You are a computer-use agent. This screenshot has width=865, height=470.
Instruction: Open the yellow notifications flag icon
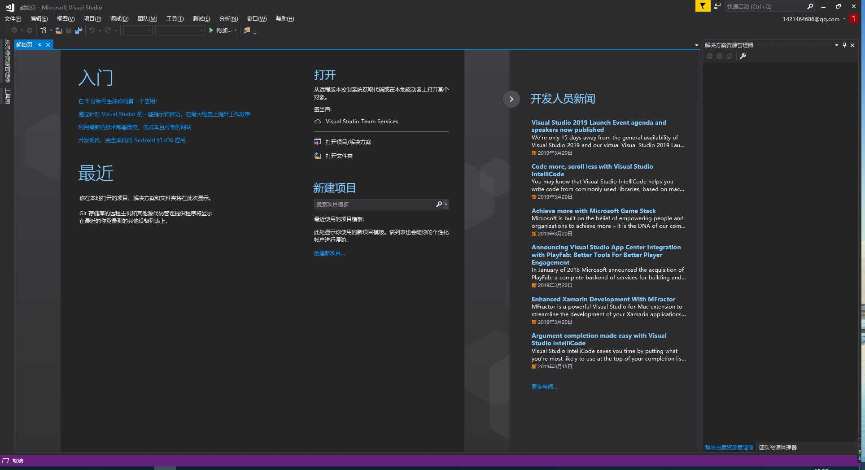pos(703,6)
